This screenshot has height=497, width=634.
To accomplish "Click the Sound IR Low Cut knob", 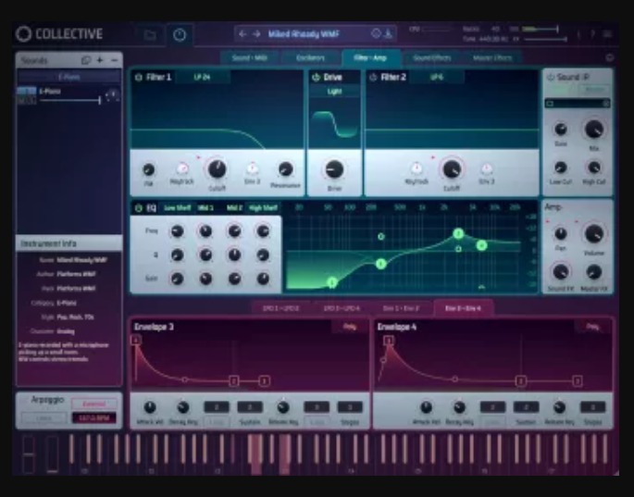I will (560, 168).
